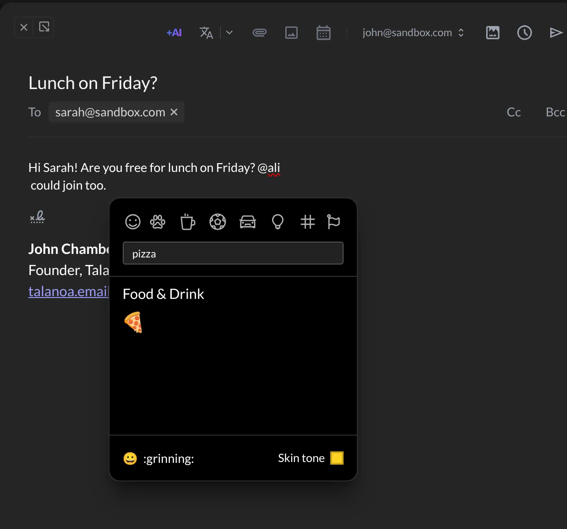Pop out the compose window
The height and width of the screenshot is (529, 567).
tap(44, 27)
